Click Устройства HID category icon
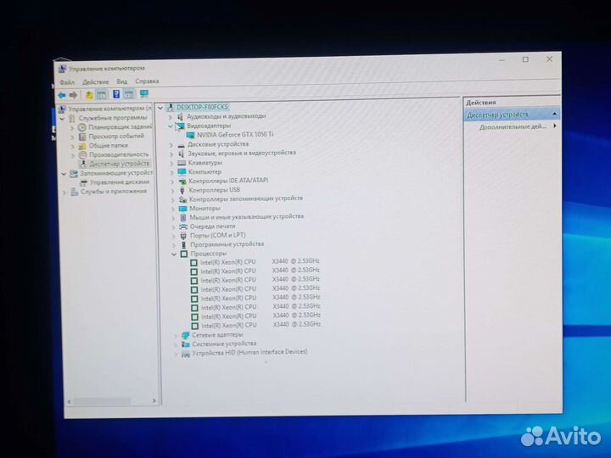The image size is (611, 458). tap(186, 354)
